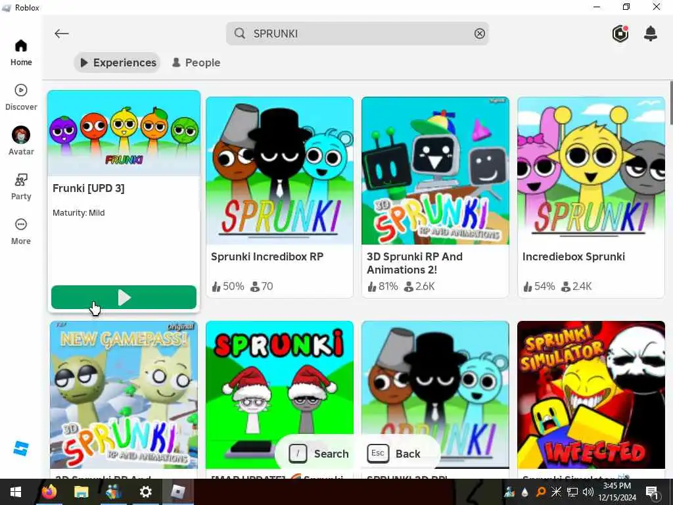Screen dimensions: 673x505
Task: Open the NEW GAMEPASS 3D Sprunki thumbnail
Action: [124, 395]
